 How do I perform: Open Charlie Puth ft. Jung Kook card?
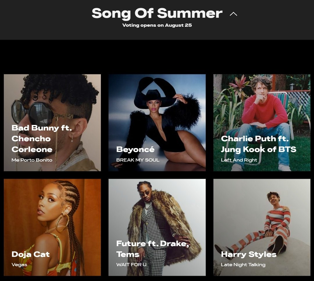(x=262, y=123)
